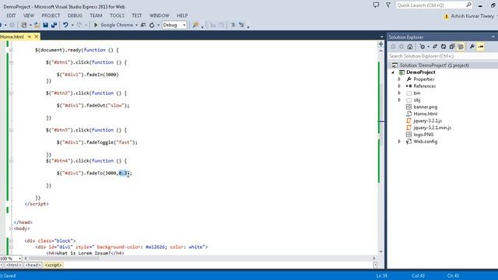
Task: Open the VIEW menu
Action: point(29,16)
